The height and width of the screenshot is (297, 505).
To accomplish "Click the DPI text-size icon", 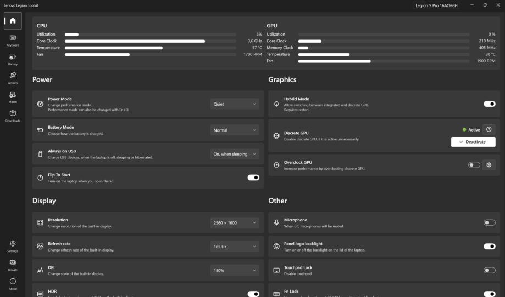I will [40, 270].
